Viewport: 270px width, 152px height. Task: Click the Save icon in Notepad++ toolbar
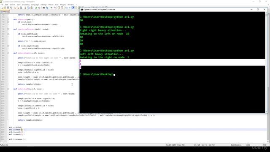click(8, 8)
